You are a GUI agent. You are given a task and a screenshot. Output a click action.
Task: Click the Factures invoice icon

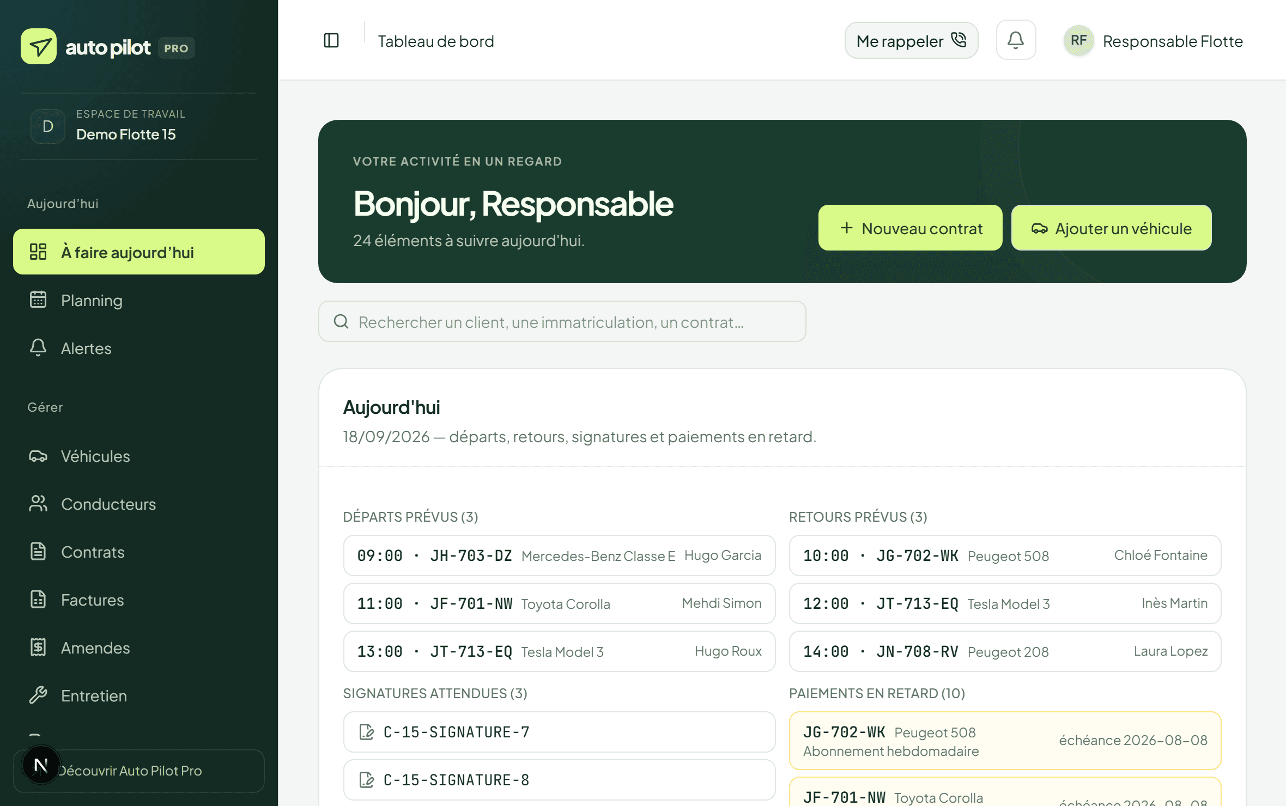(38, 599)
